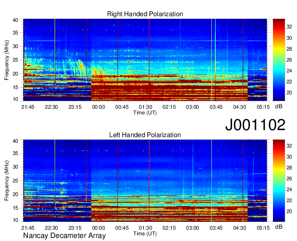Viewport: 297px width, 241px height.
Task: Click the Right Handed plot's dB color bar
Action: pos(279,60)
